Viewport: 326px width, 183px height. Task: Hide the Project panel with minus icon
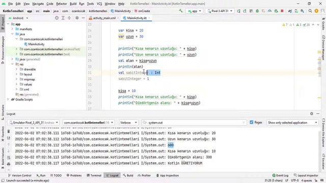coord(83,18)
